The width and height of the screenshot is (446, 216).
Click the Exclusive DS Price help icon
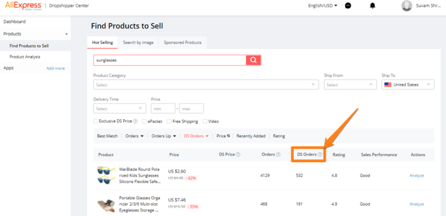click(135, 122)
